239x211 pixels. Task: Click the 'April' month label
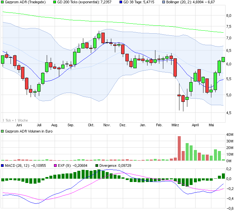click(x=195, y=125)
